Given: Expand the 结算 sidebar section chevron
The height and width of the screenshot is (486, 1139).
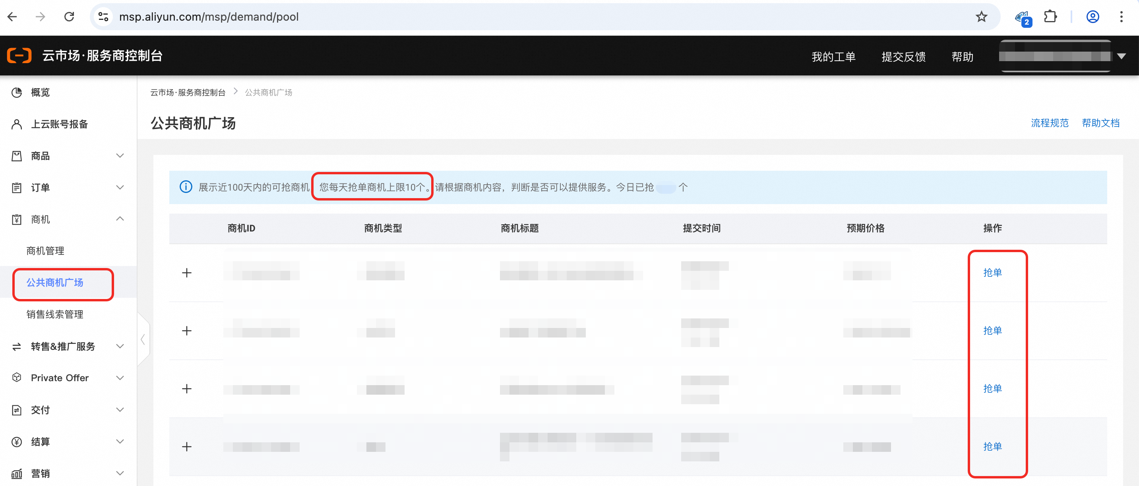Looking at the screenshot, I should pyautogui.click(x=120, y=442).
